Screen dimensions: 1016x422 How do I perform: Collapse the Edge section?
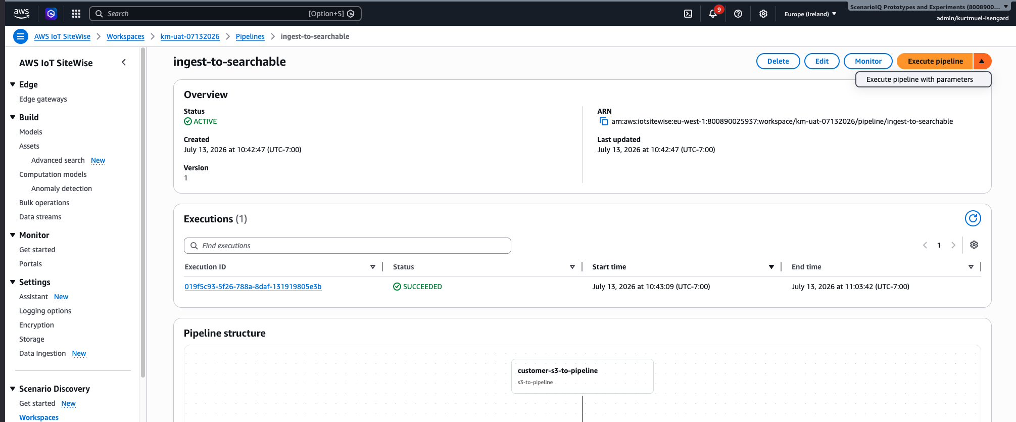[13, 84]
